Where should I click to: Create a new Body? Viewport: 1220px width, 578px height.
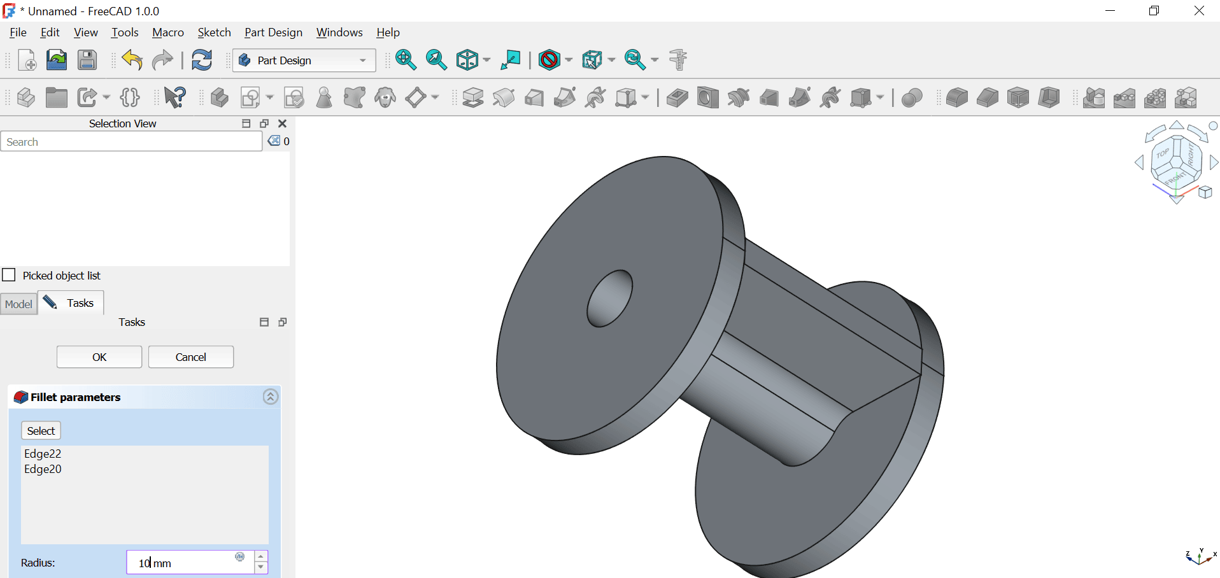click(x=220, y=97)
